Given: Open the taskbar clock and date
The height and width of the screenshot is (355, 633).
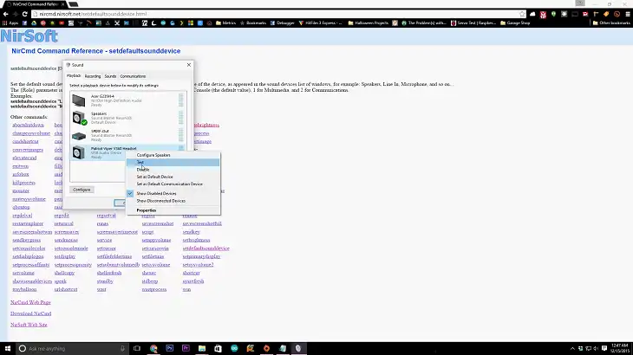Looking at the screenshot, I should coord(620,348).
